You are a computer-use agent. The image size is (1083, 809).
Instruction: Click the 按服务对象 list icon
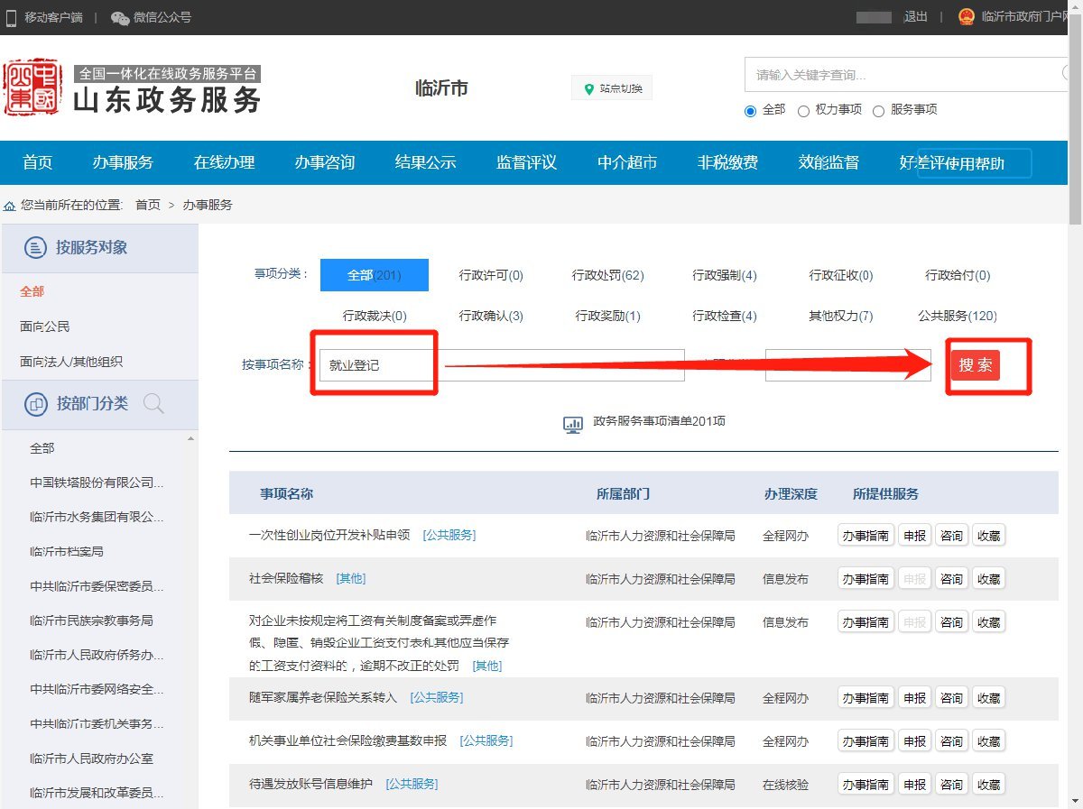point(35,248)
